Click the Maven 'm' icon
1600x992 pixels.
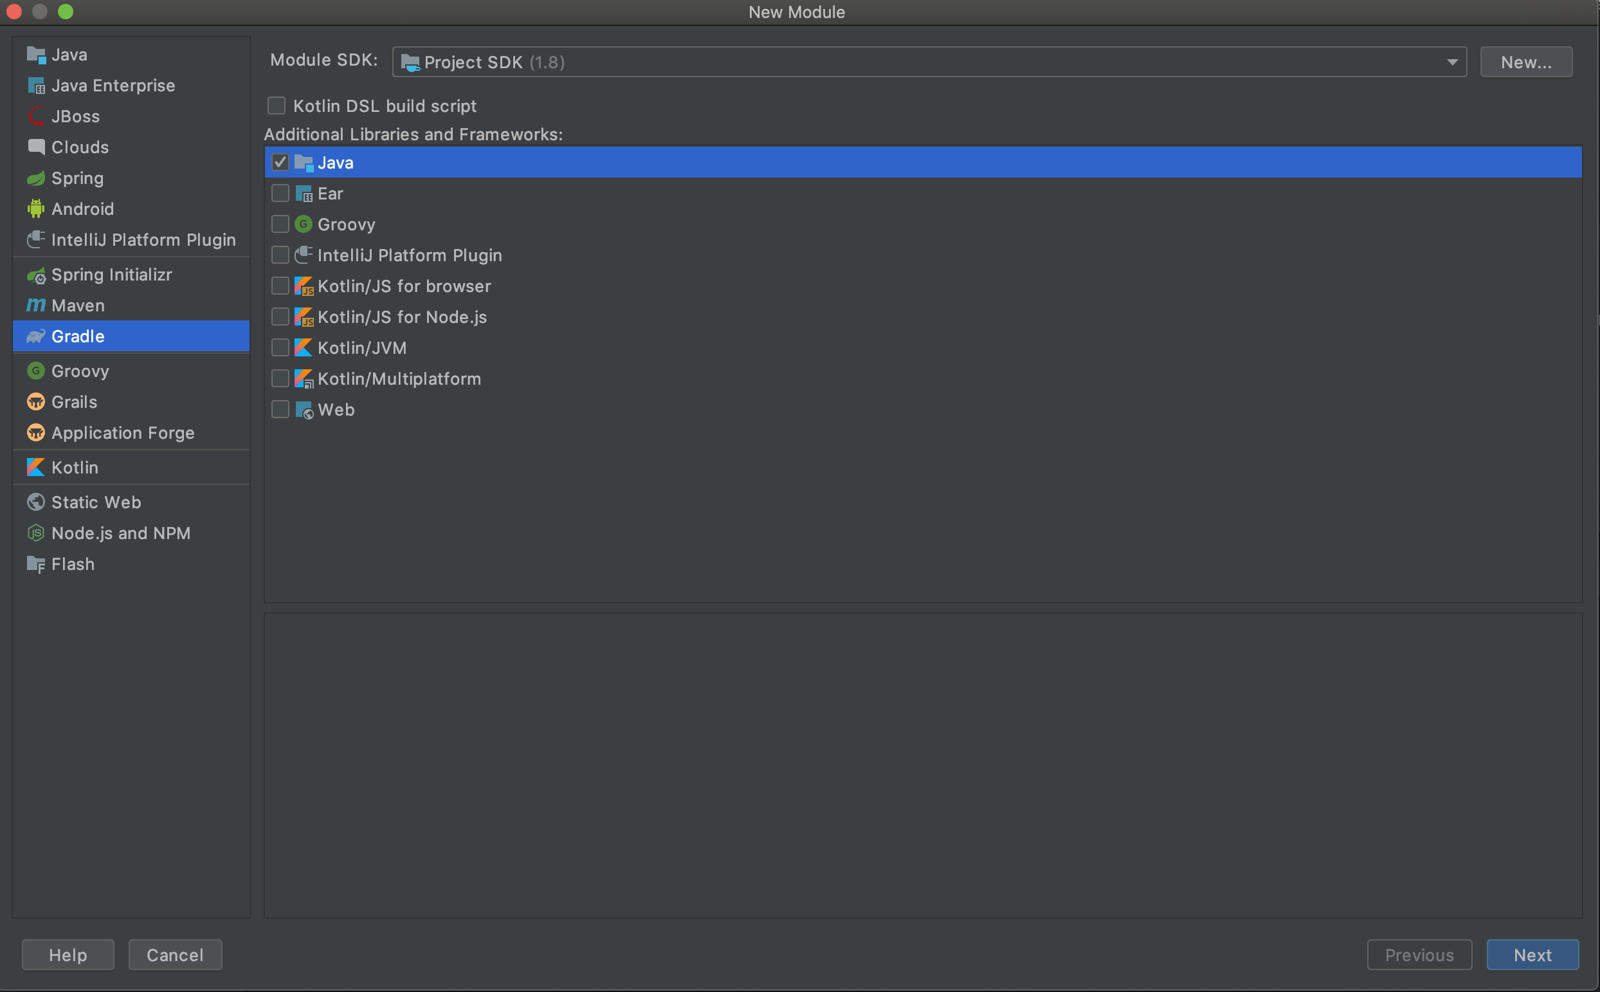[x=35, y=306]
